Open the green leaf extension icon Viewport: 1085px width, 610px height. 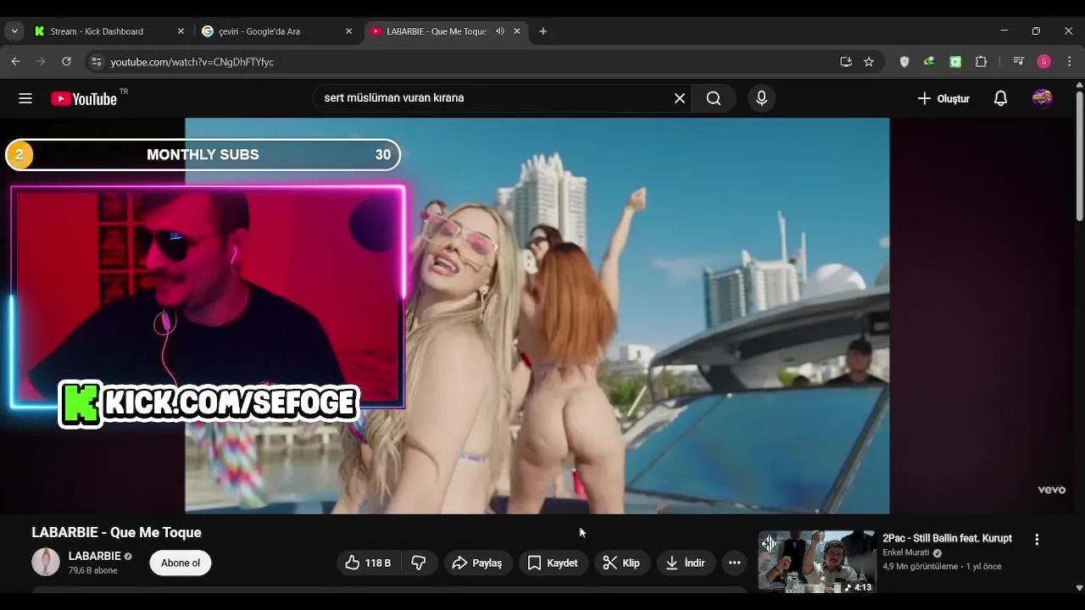tap(930, 62)
